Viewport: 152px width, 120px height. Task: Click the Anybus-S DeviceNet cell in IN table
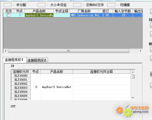click(56, 87)
